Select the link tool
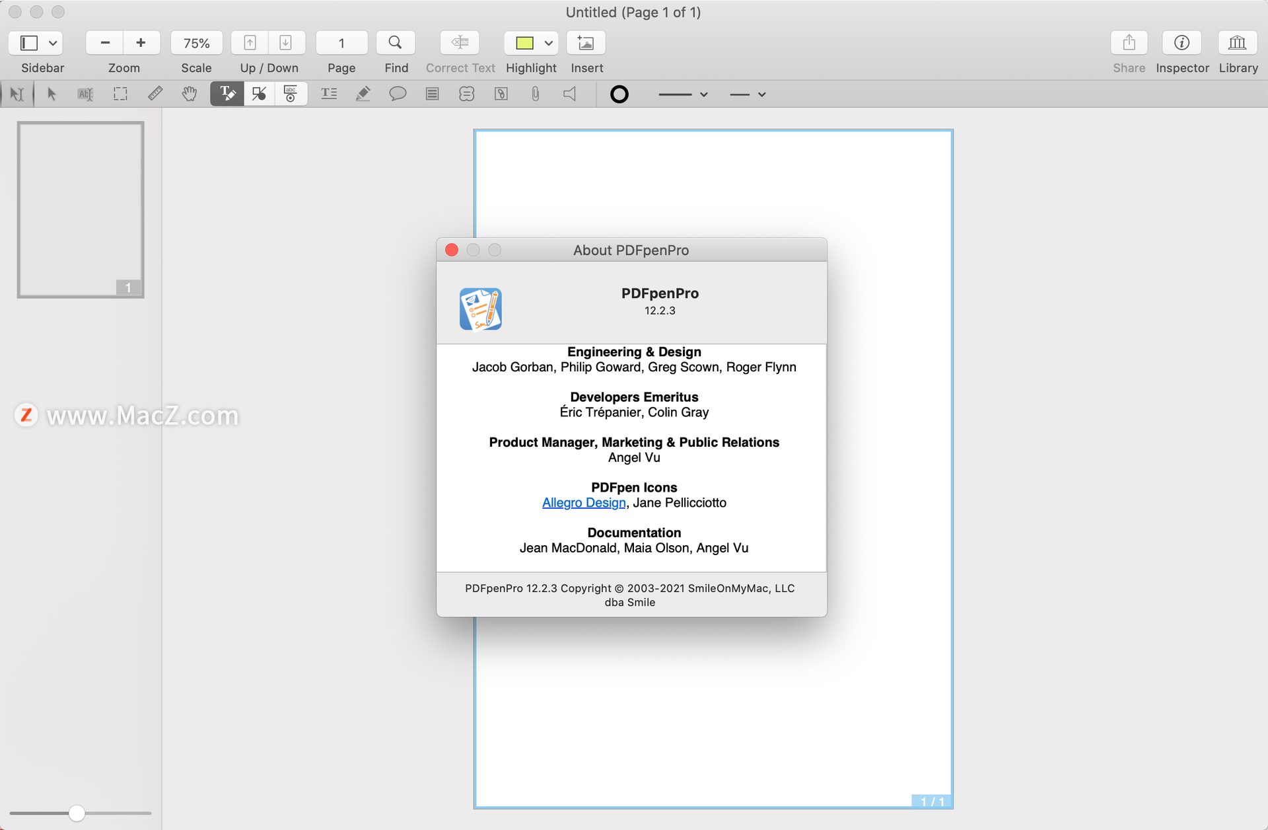This screenshot has height=830, width=1268. click(x=501, y=94)
